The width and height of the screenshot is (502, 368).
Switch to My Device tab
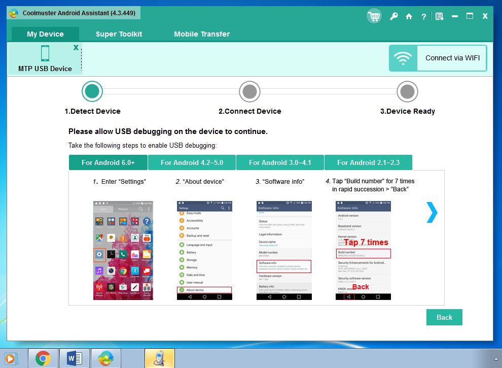tap(45, 34)
